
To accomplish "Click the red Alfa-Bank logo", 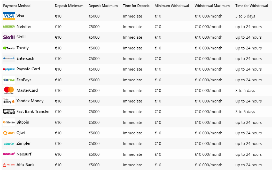I will pyautogui.click(x=9, y=165).
